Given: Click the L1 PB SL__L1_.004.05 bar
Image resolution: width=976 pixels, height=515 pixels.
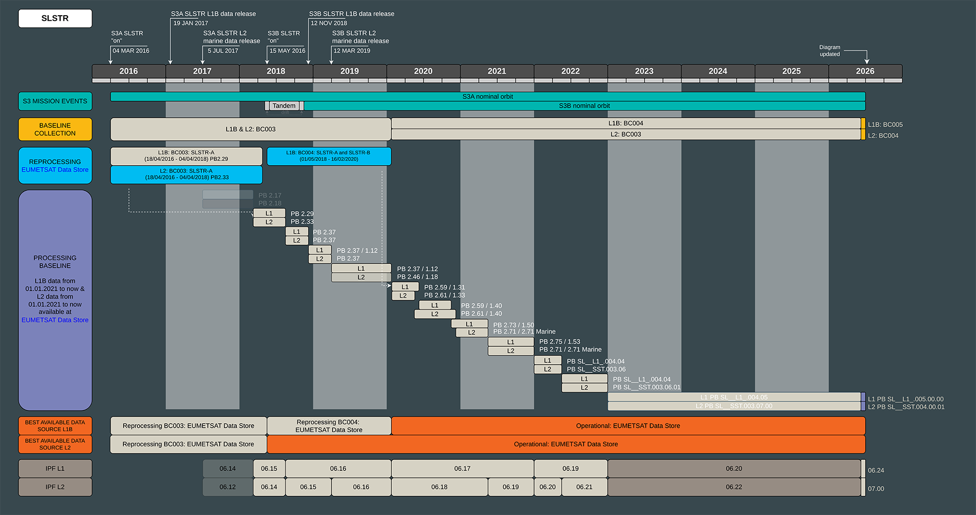Looking at the screenshot, I should point(734,397).
